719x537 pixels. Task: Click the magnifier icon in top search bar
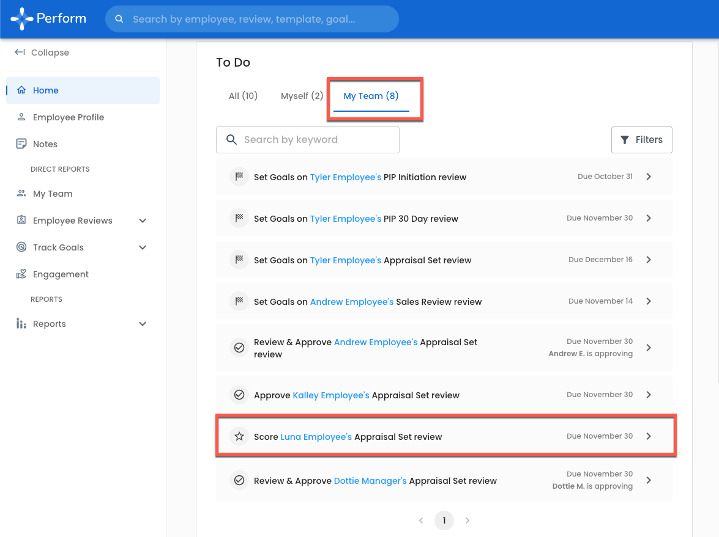(x=119, y=19)
